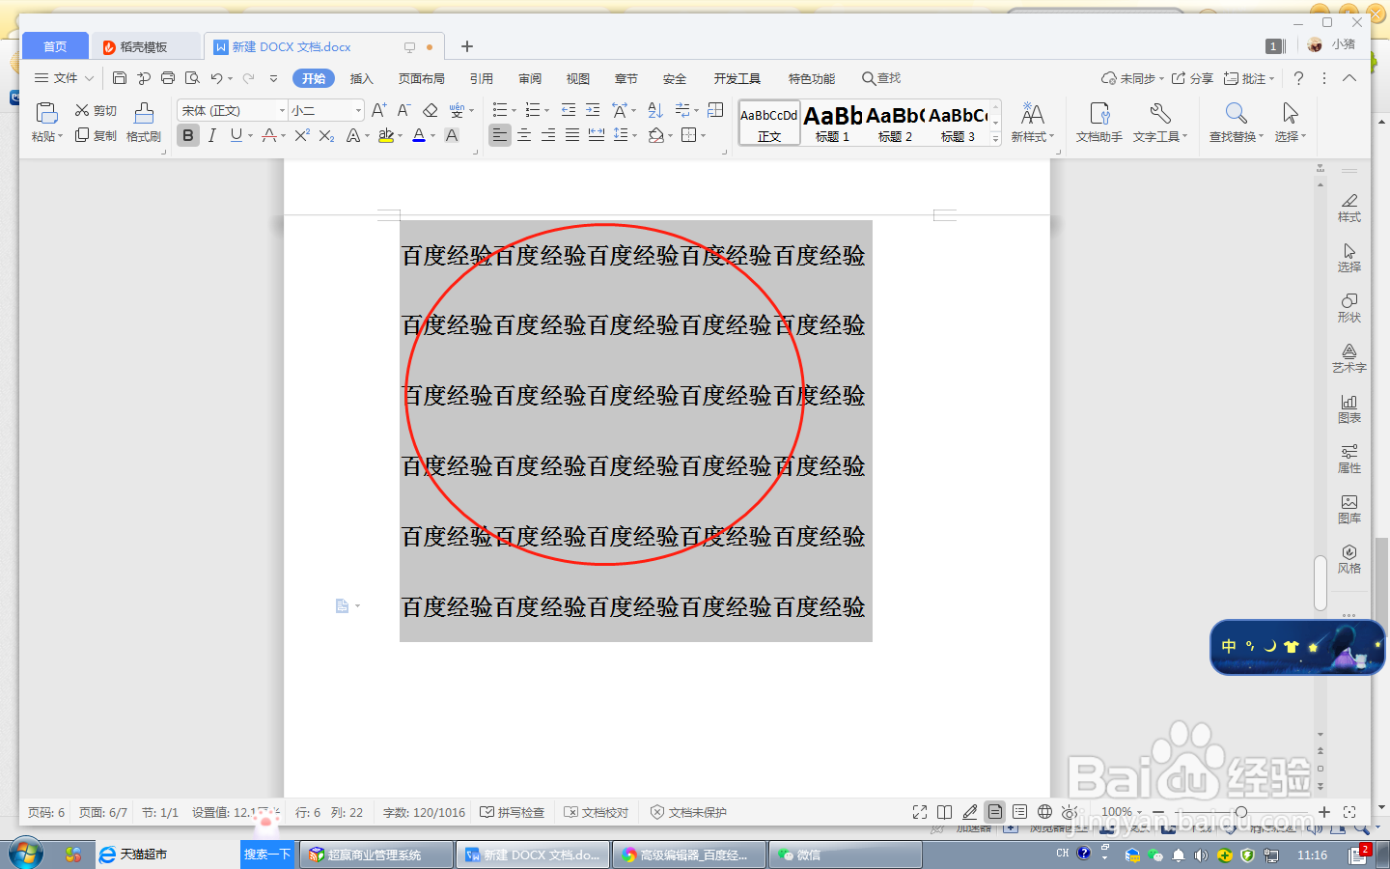1390x869 pixels.
Task: Open Windows Start button
Action: [x=26, y=855]
